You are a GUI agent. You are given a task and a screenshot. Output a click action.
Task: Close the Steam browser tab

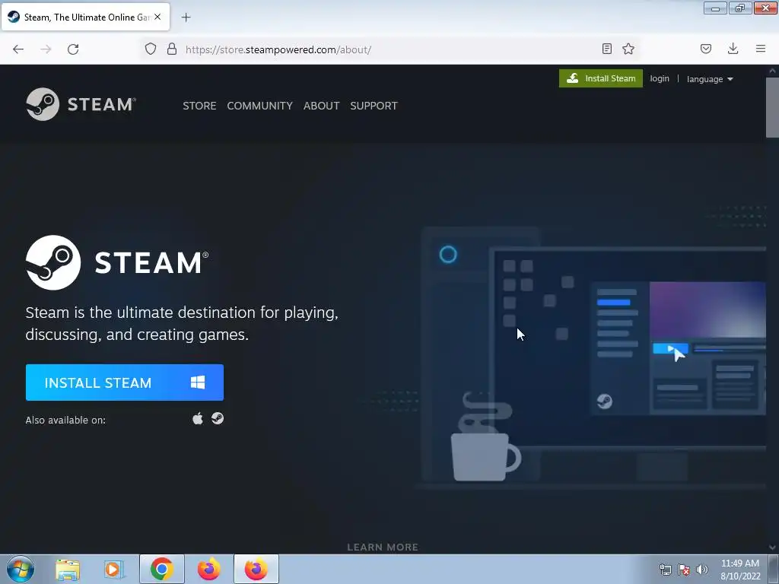[x=157, y=17]
